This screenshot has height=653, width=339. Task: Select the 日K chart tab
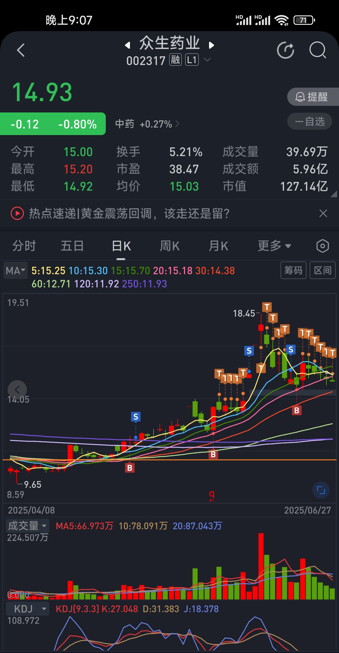[x=121, y=246]
